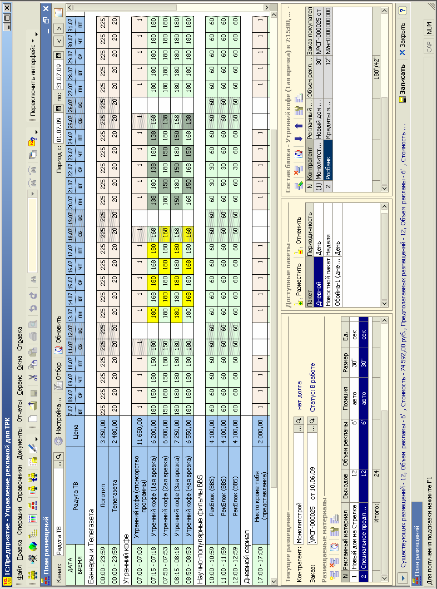Open the Справочники menu
Image resolution: width=437 pixels, height=589 pixels.
[19, 482]
